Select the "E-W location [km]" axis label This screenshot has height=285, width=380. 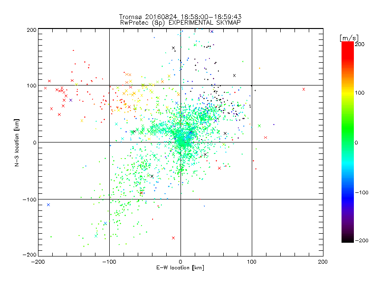tap(180, 267)
